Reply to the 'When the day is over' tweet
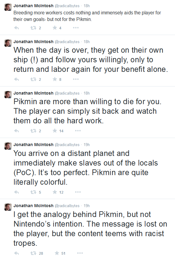 17,80
